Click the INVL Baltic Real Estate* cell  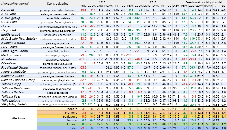pyautogui.click(x=19, y=39)
